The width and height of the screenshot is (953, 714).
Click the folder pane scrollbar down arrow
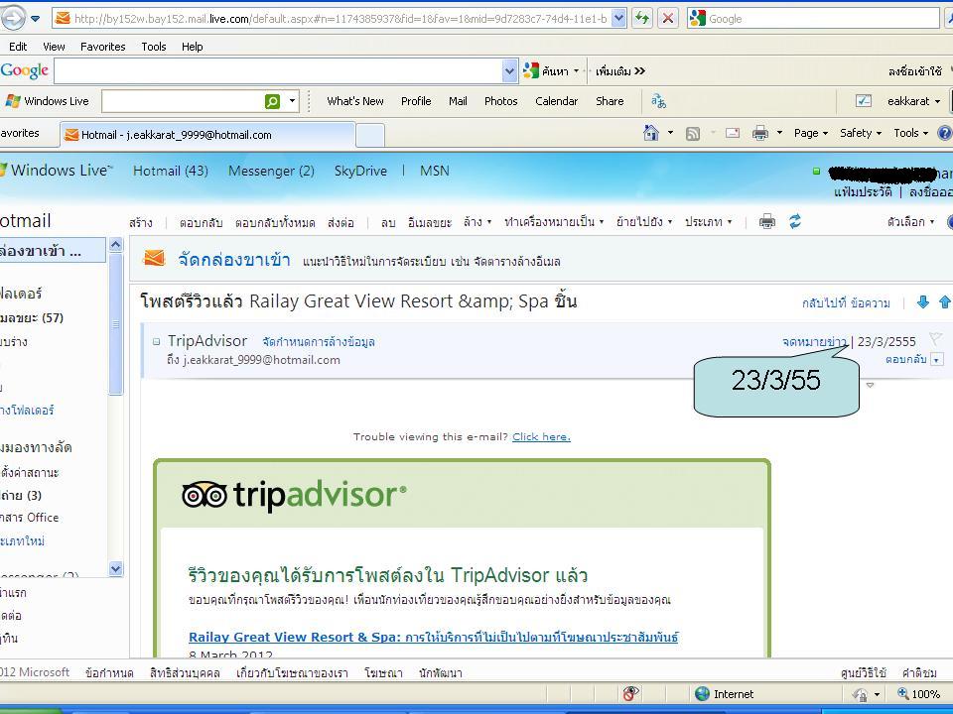[115, 568]
